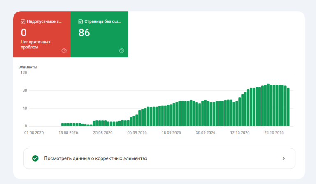Click the 'Нет критичных проблем' text

point(35,45)
